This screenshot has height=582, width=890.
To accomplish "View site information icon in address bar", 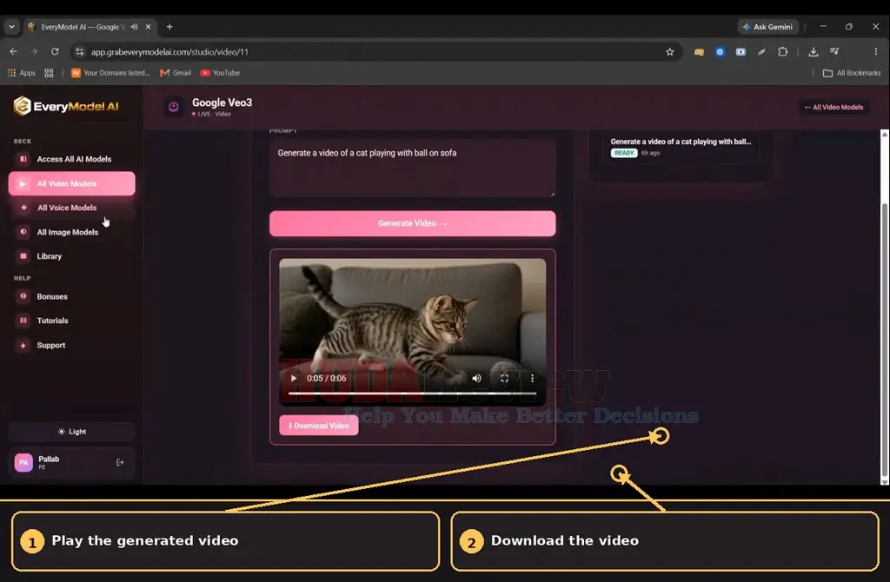I will click(79, 51).
